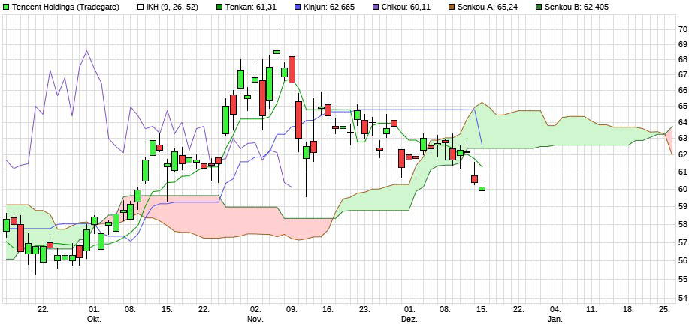This screenshot has height=324, width=689.
Task: Click the tall red candlestick at 09. November
Action: pyautogui.click(x=292, y=69)
